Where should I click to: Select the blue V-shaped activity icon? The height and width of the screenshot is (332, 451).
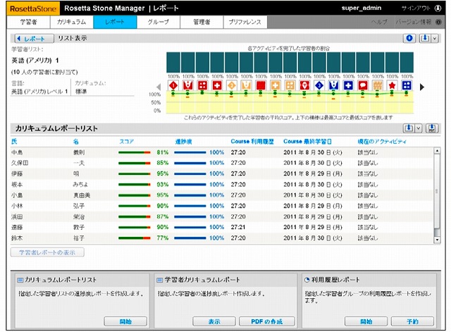point(333,85)
